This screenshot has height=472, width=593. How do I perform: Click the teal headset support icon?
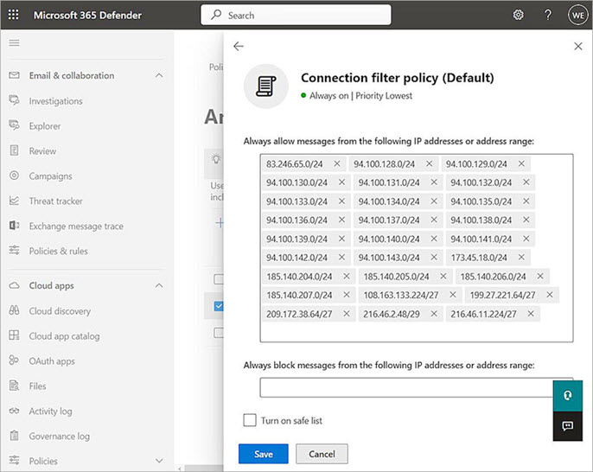point(567,395)
